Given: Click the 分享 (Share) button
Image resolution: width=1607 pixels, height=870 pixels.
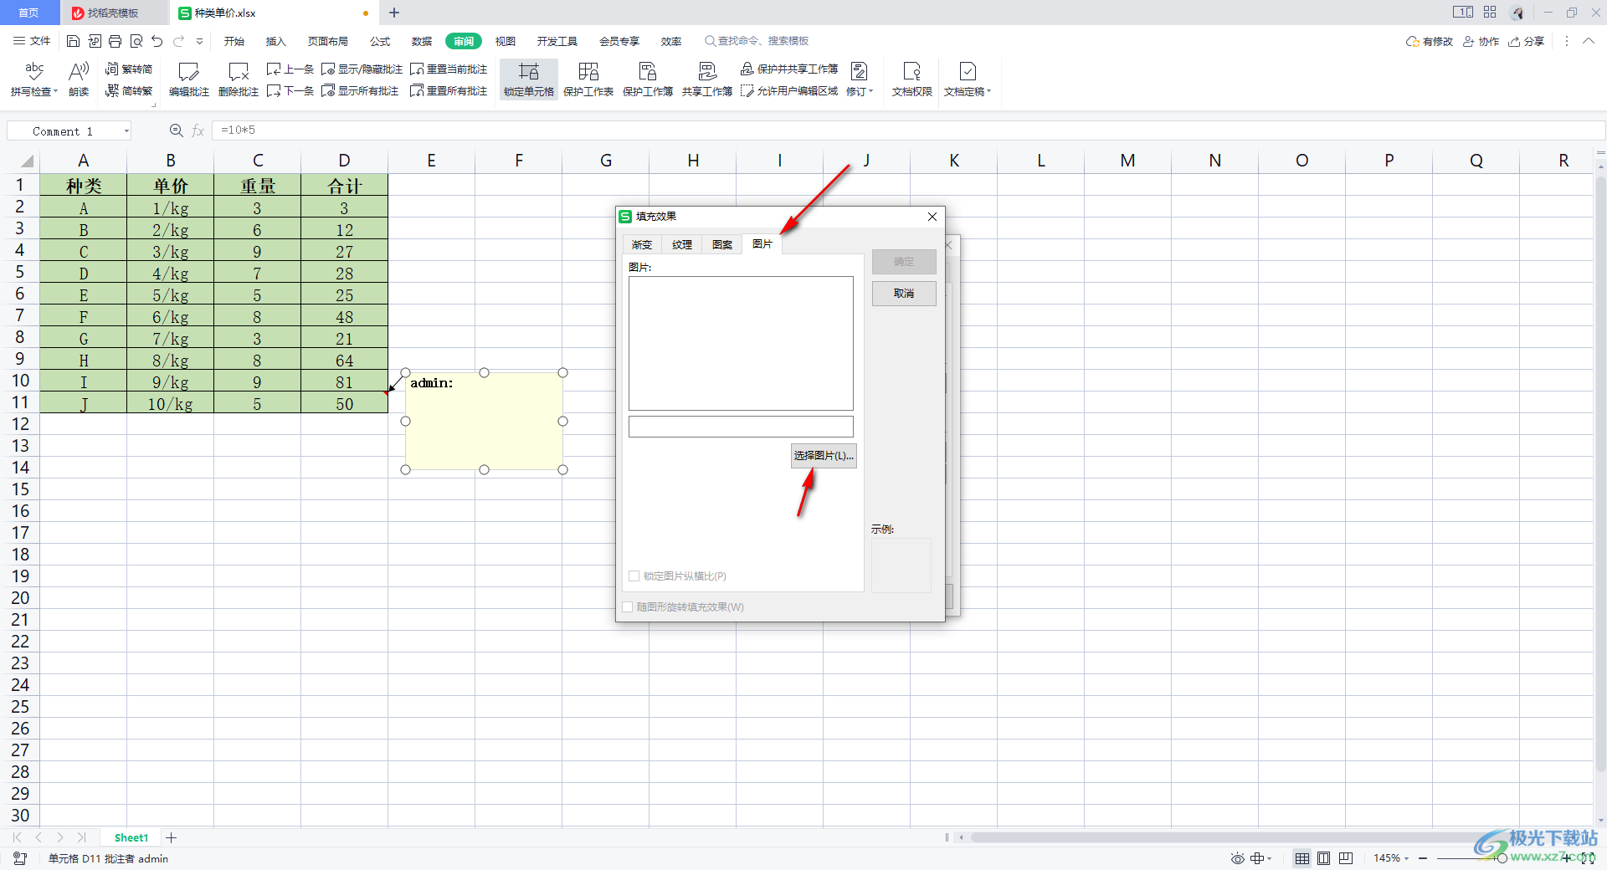Looking at the screenshot, I should pyautogui.click(x=1526, y=41).
